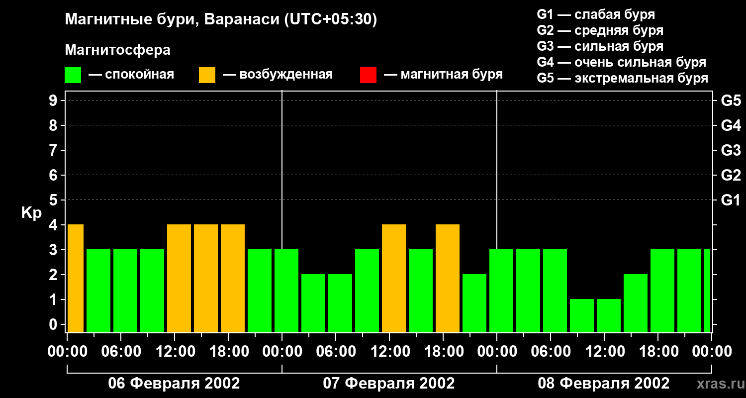The height and width of the screenshot is (398, 746).
Task: Click the '06 Февраля 2002' date label
Action: pyautogui.click(x=174, y=384)
